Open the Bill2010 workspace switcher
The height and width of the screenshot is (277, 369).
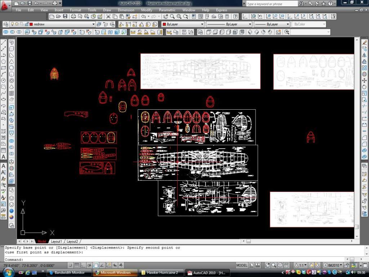[x=332, y=265]
